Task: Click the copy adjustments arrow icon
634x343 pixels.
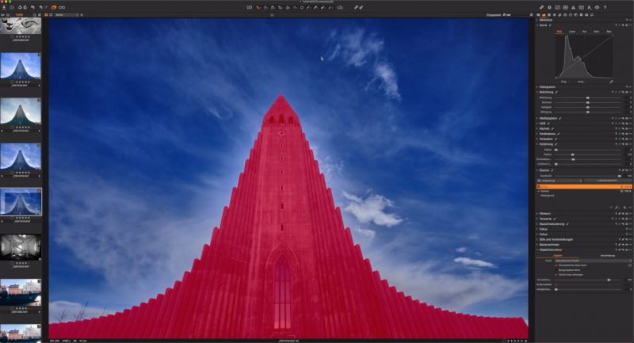Action: [356, 7]
